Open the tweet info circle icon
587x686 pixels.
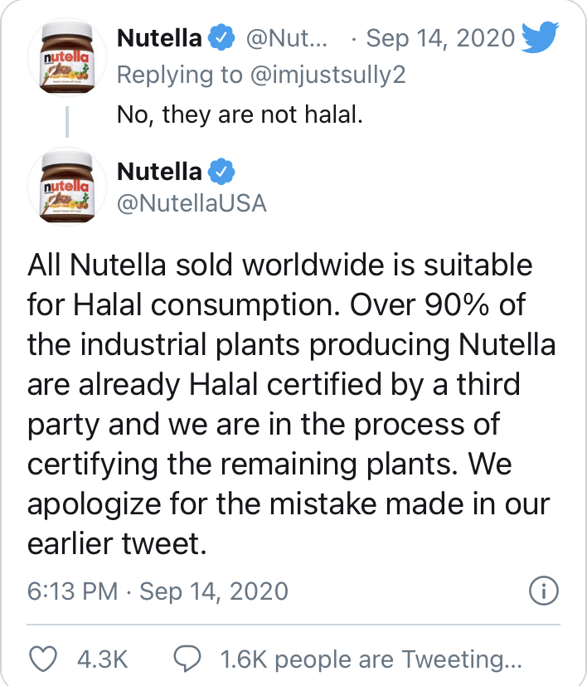(544, 591)
